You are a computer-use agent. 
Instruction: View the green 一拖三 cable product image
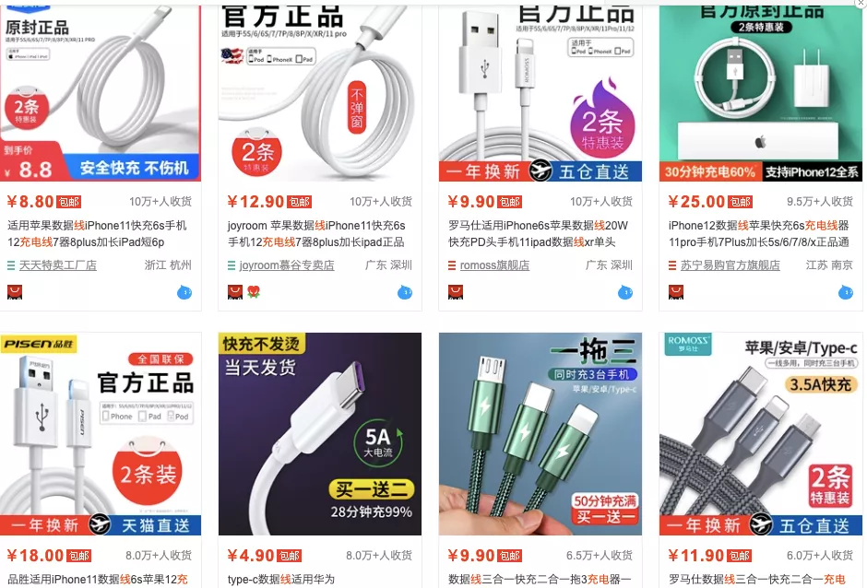click(x=540, y=434)
